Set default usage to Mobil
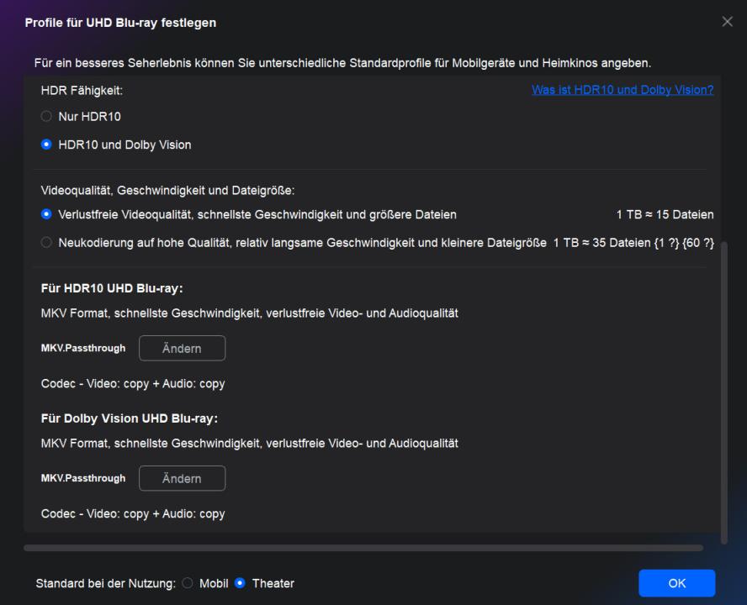The width and height of the screenshot is (747, 605). coord(188,583)
